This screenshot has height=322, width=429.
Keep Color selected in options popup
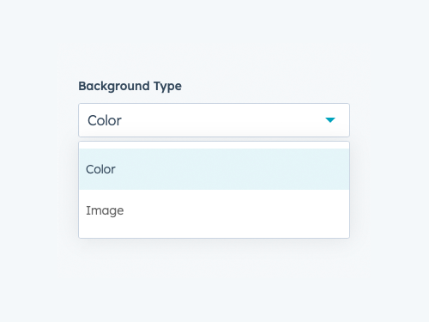tap(214, 169)
